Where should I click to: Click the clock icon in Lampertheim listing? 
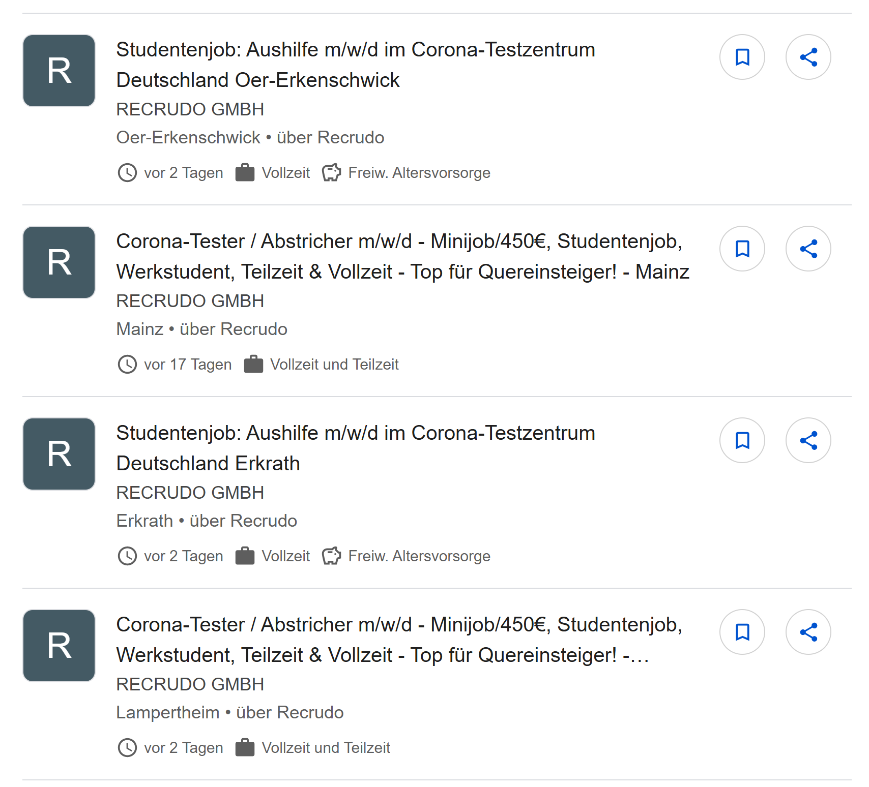(x=127, y=748)
